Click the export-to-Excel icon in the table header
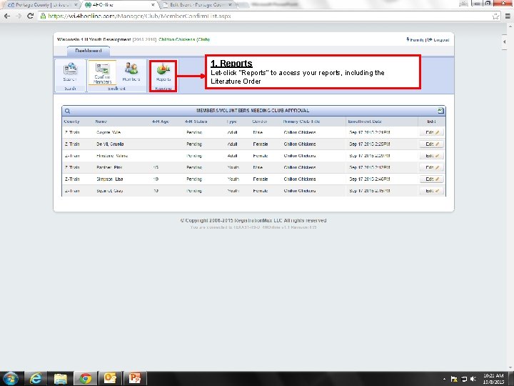The height and width of the screenshot is (386, 514). point(440,111)
